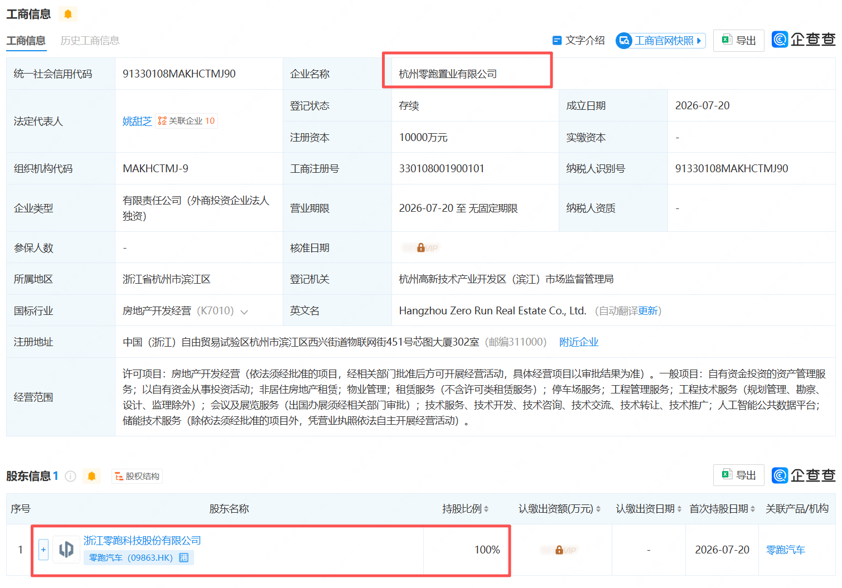Viewport: 842px width, 588px height.
Task: Select the 工商信息 tab
Action: click(26, 41)
